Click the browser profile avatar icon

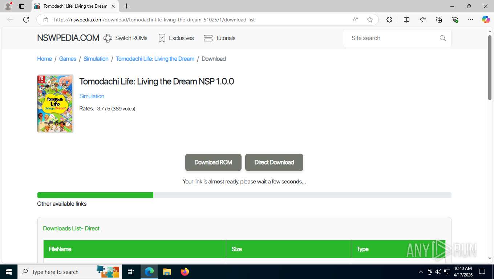click(8, 6)
